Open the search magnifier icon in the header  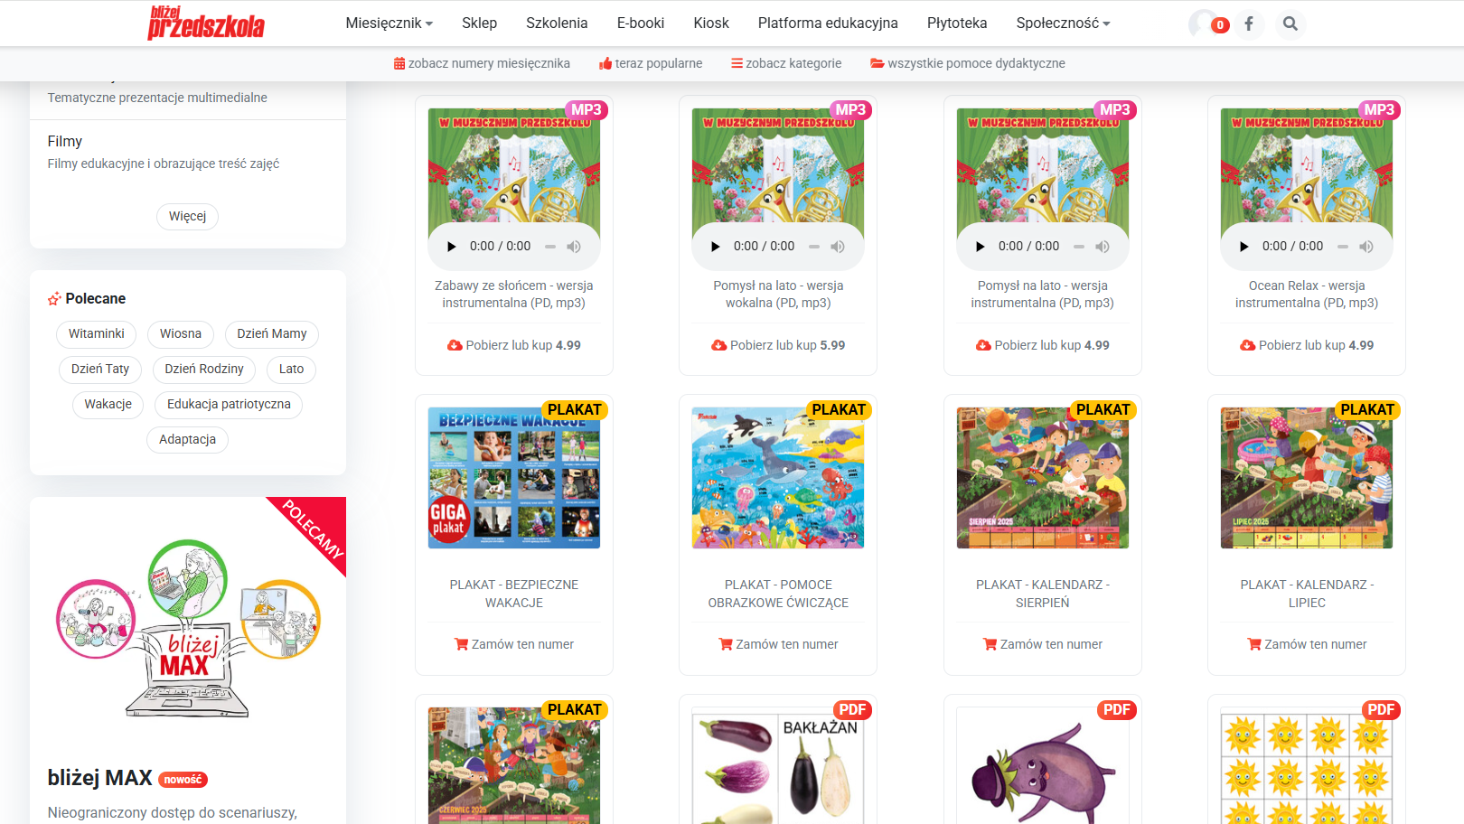pos(1290,23)
